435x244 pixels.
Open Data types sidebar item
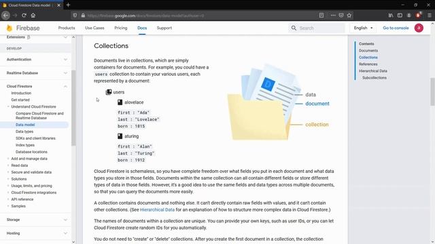[x=24, y=131]
